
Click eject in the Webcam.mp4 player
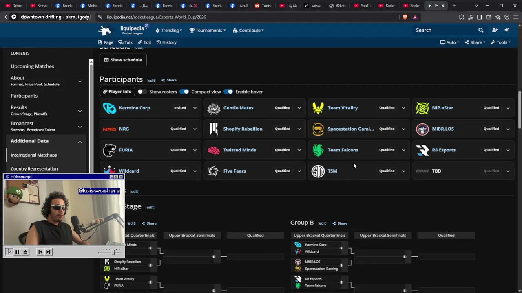(25, 252)
